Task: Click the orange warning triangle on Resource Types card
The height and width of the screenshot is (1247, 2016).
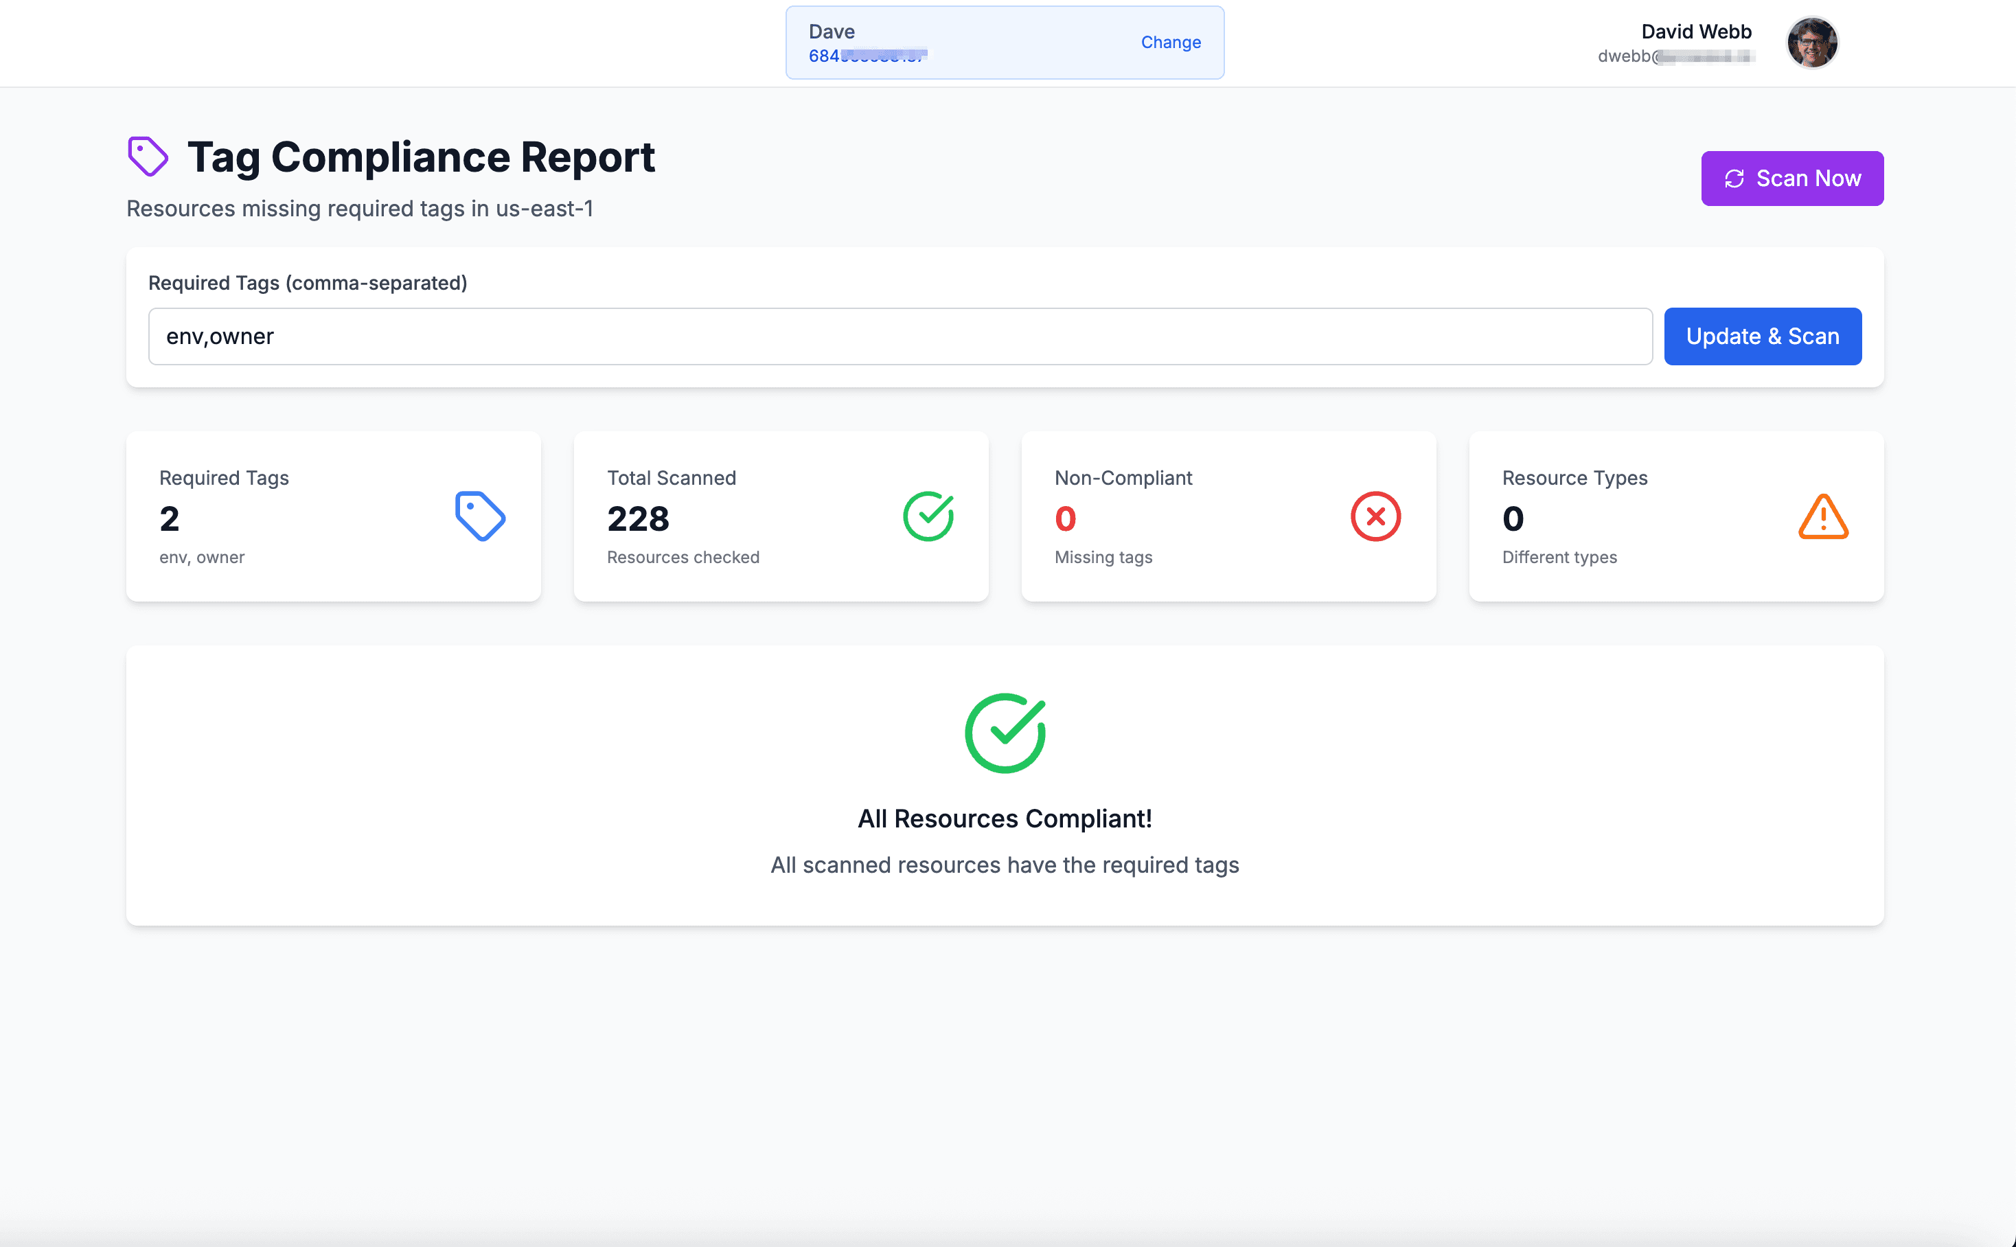Action: tap(1823, 516)
